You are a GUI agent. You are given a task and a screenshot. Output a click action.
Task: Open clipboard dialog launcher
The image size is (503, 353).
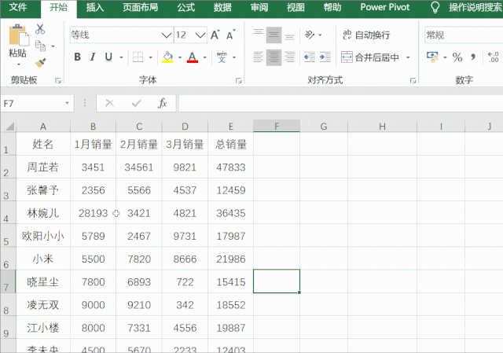[x=57, y=80]
